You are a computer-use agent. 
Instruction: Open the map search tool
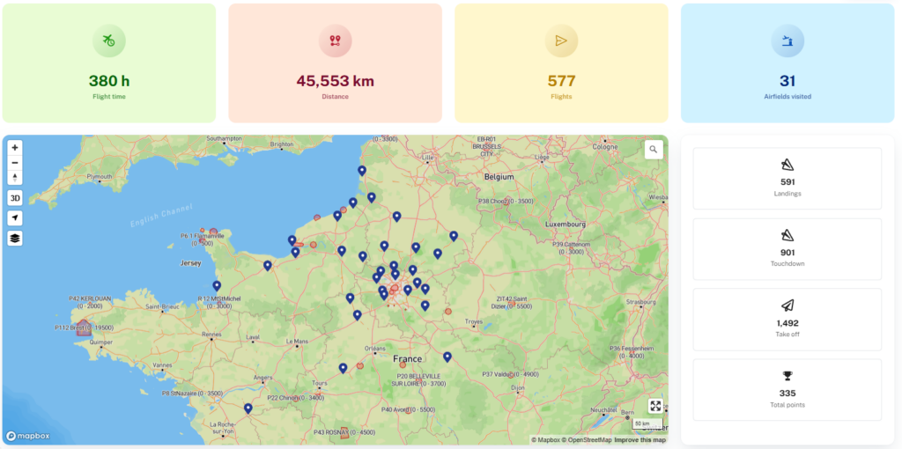click(653, 150)
